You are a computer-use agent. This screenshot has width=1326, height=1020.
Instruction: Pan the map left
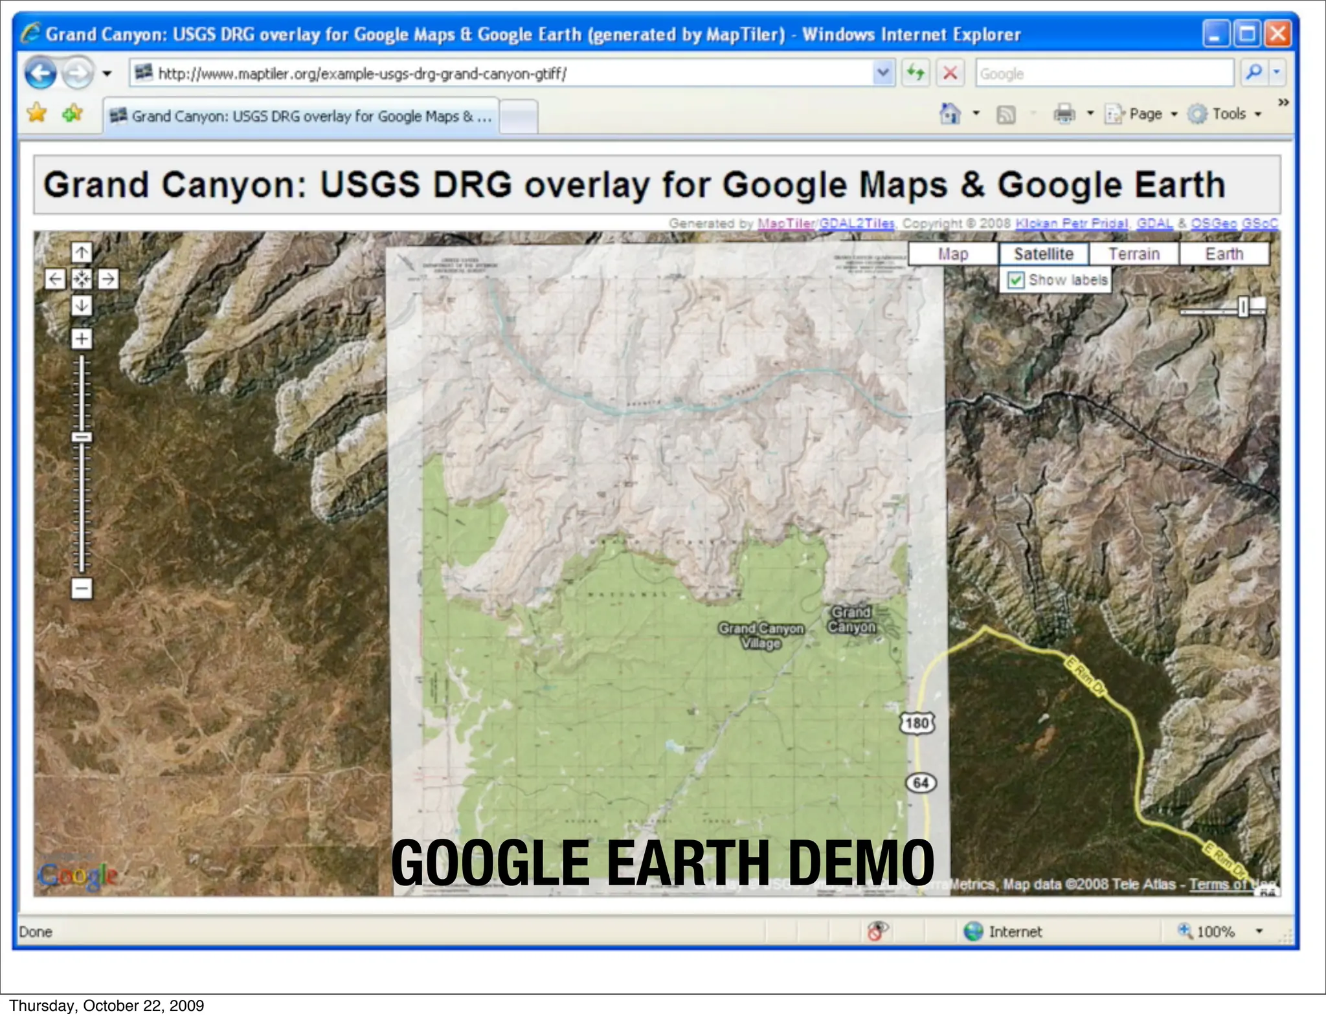tap(55, 279)
